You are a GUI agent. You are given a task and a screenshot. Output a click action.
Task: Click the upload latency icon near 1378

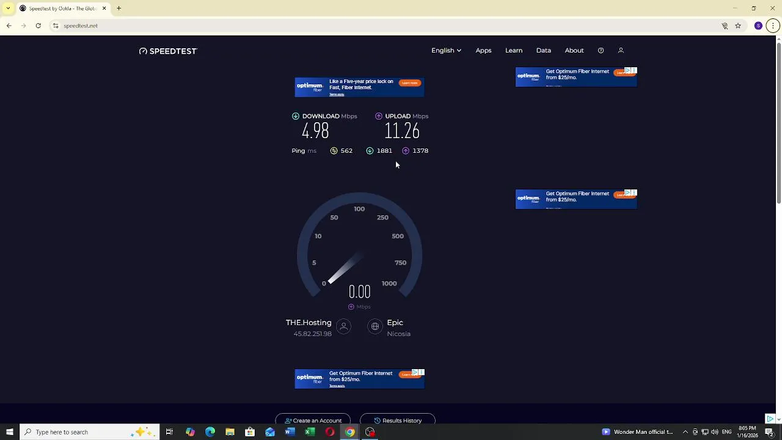(x=406, y=151)
